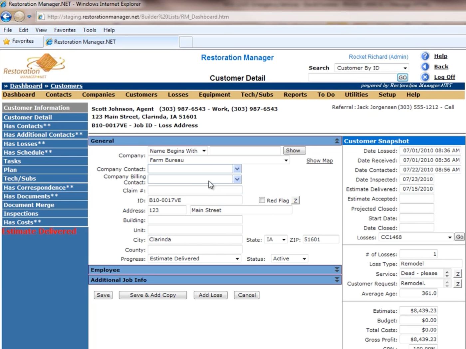
Task: Open the Farm Bureau company dropdown
Action: [x=219, y=160]
